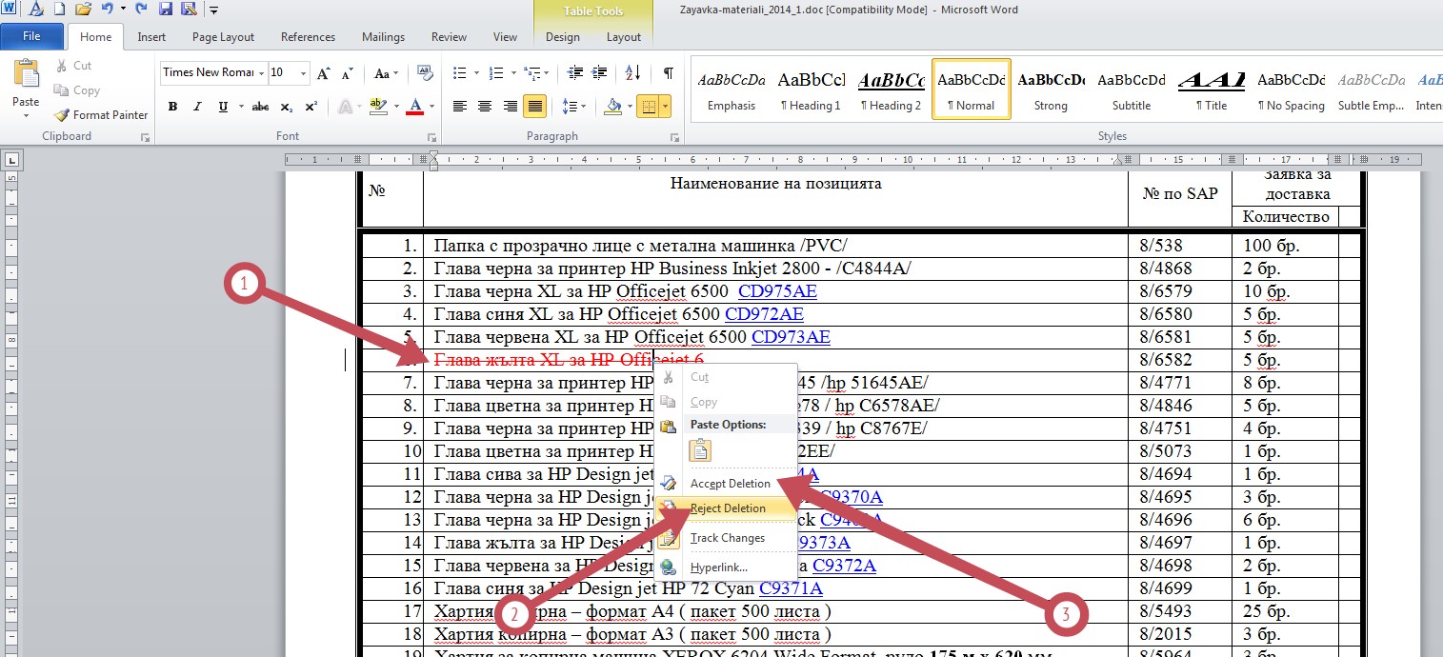This screenshot has width=1443, height=657.
Task: Toggle Show/Hide paragraph marks
Action: point(669,73)
